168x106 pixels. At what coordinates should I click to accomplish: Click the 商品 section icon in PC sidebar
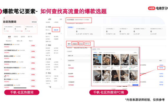coord(47,45)
